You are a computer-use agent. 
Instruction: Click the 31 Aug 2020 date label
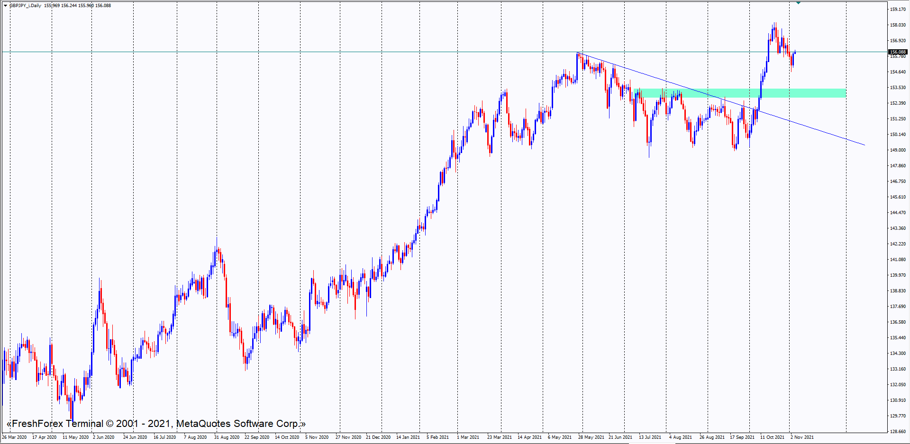coord(227,437)
